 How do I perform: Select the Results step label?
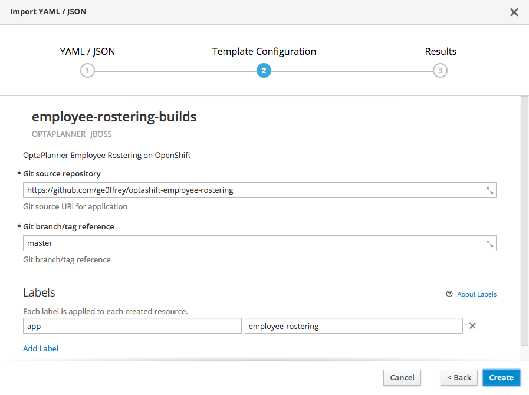[x=441, y=51]
